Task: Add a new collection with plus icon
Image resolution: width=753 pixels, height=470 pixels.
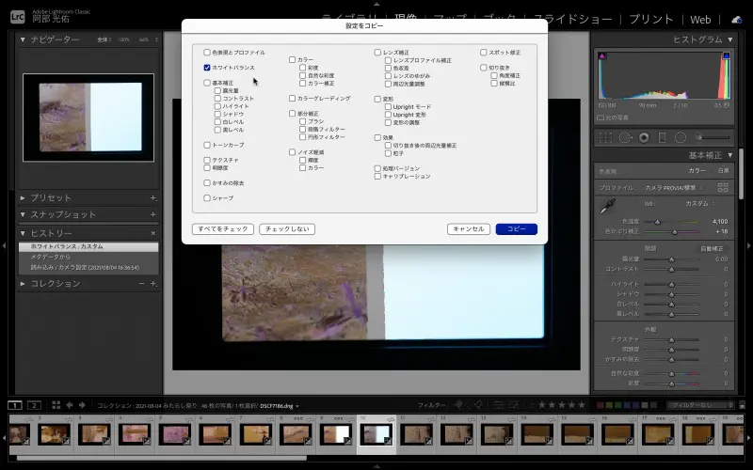Action: [153, 284]
